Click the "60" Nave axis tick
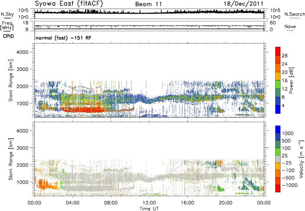Image resolution: width=305 pixels, height=211 pixels. pos(273,23)
